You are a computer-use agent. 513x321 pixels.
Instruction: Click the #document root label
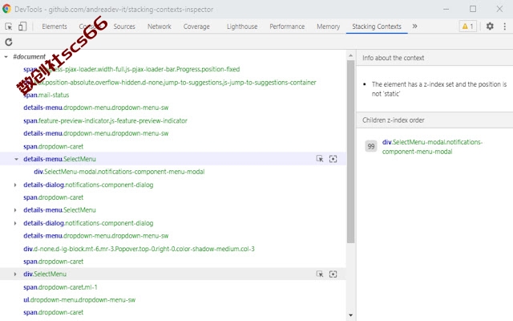(29, 57)
